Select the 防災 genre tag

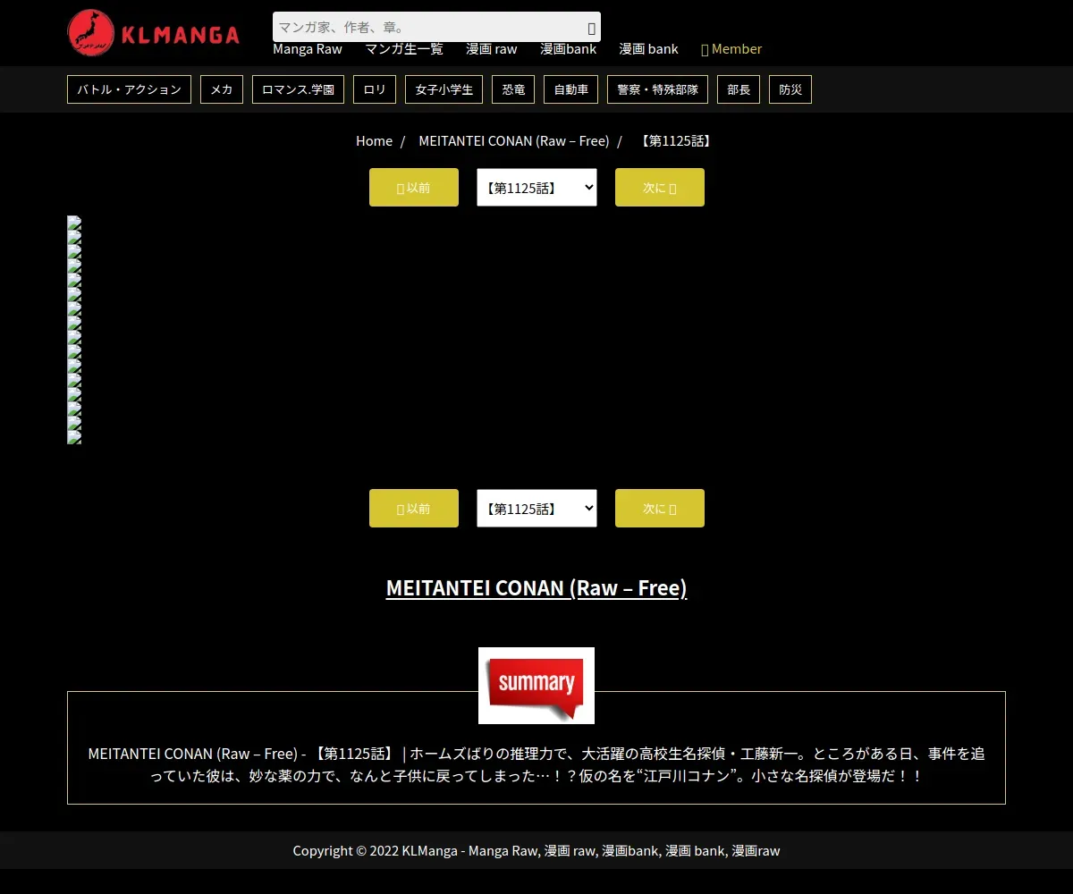click(x=790, y=89)
